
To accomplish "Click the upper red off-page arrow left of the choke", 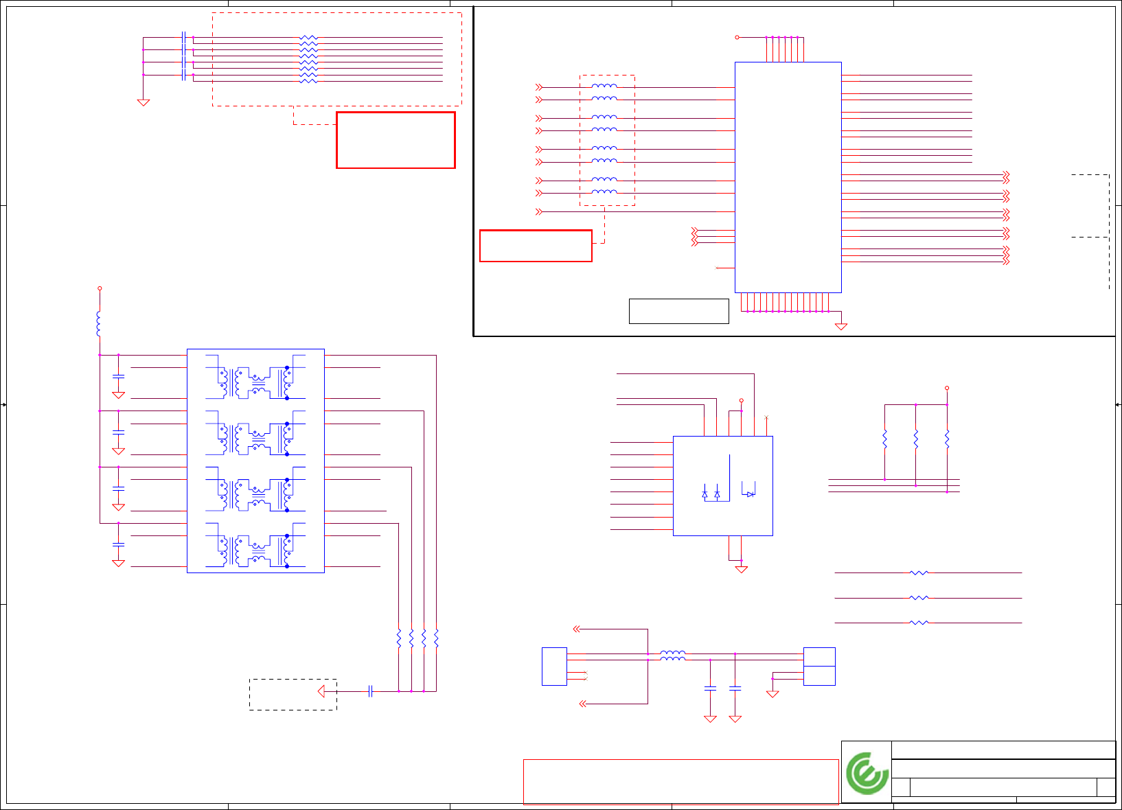I will [x=577, y=629].
